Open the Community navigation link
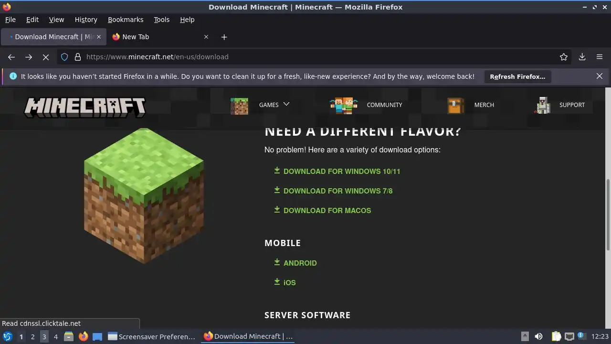Screen dimensions: 611x344 coord(384,105)
